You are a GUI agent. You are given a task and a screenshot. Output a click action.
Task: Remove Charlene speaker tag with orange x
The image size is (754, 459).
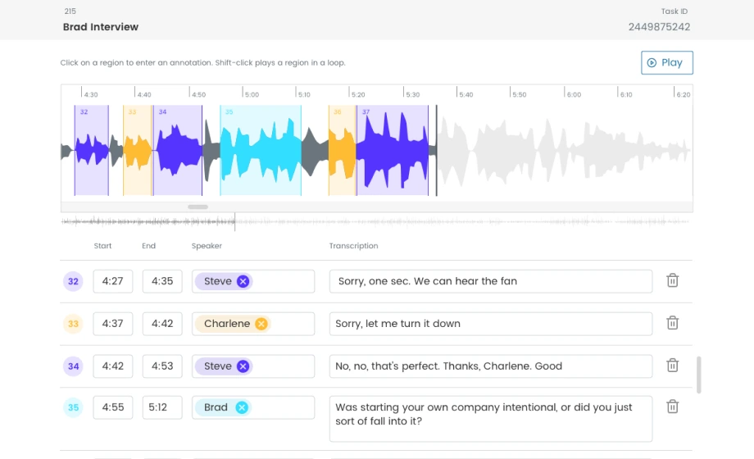coord(261,324)
